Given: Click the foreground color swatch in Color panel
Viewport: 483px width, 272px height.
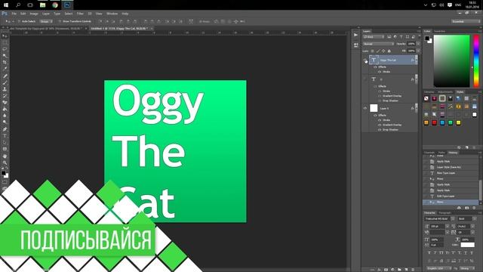Looking at the screenshot, I should point(427,39).
